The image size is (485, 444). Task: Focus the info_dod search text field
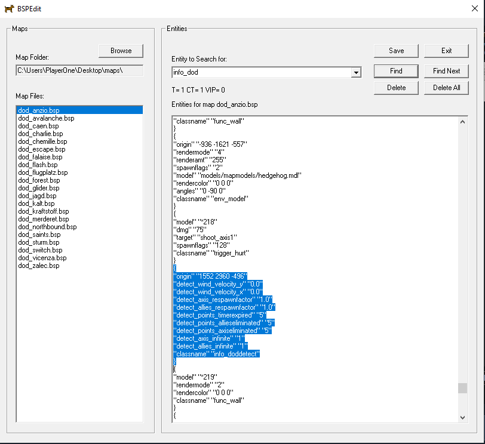(262, 73)
